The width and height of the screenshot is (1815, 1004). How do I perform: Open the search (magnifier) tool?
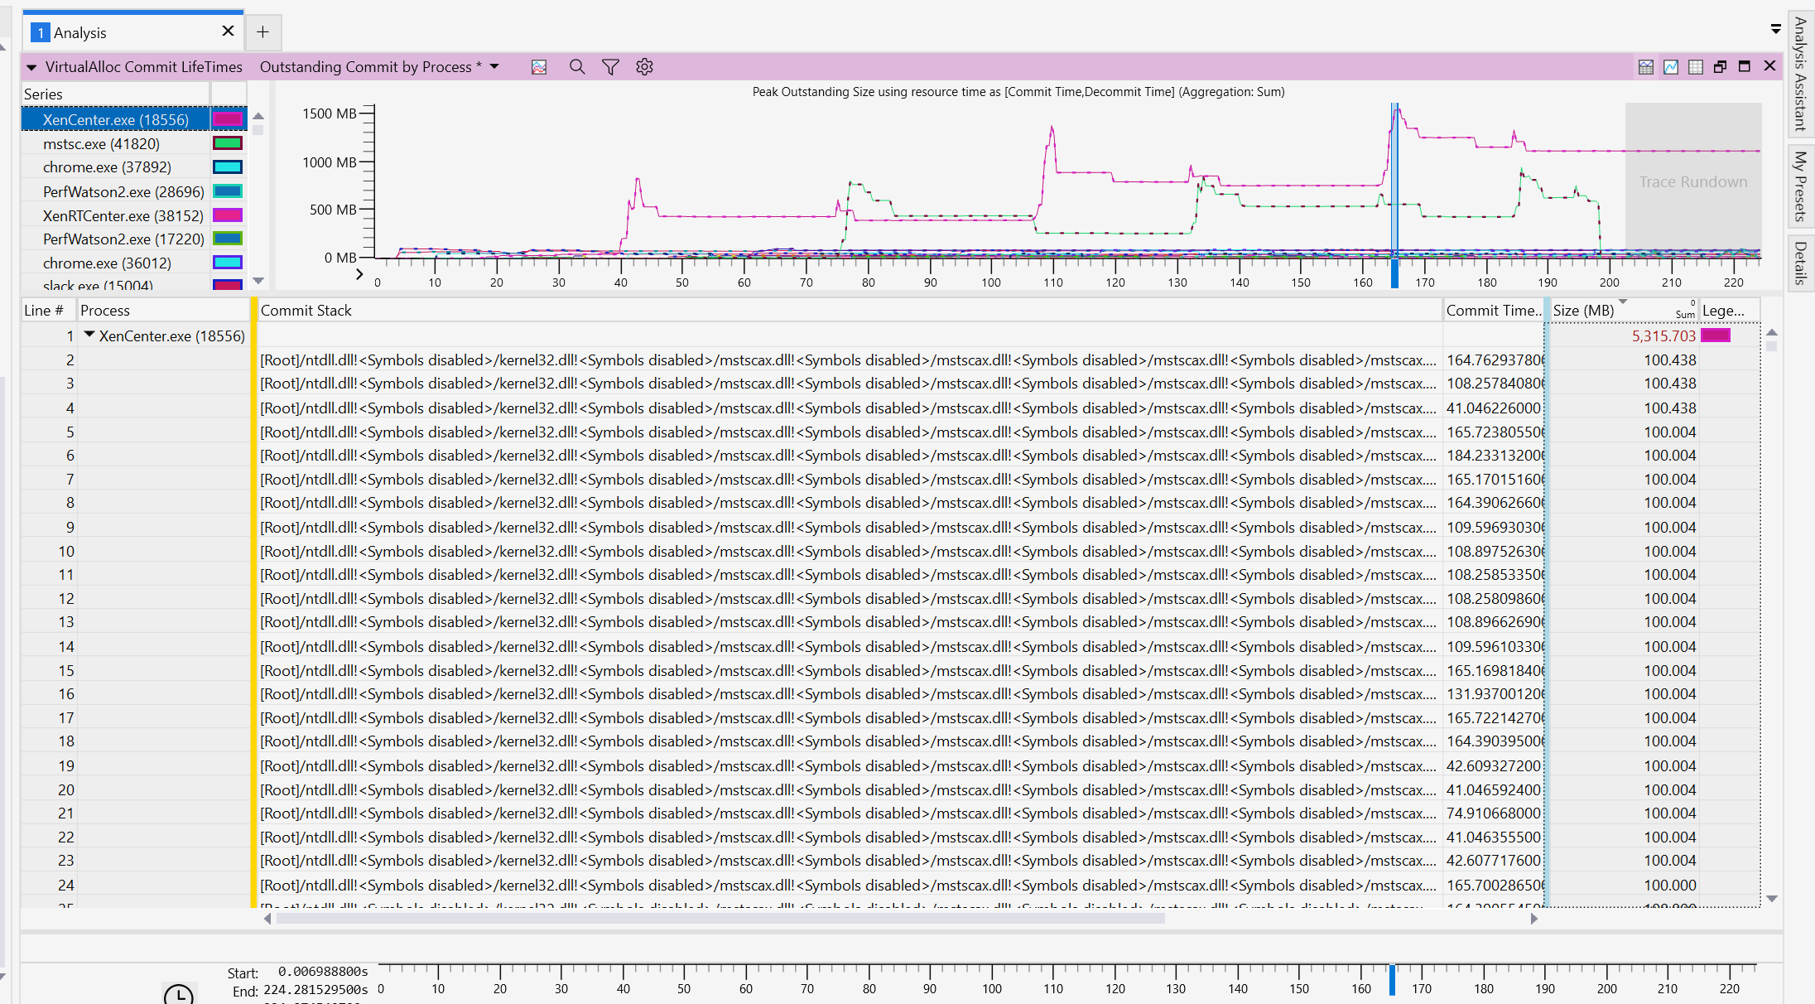(x=577, y=67)
